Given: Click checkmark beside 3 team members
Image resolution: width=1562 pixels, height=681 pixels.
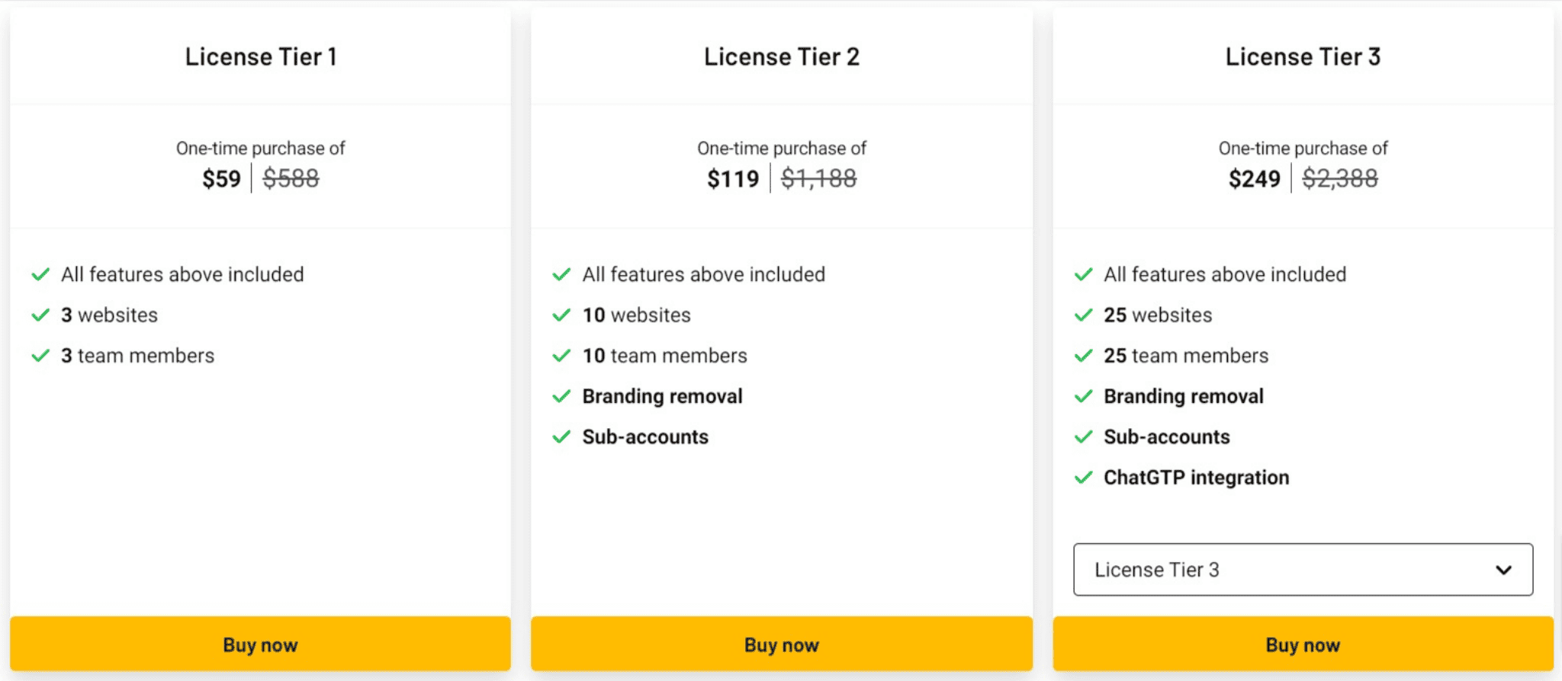Looking at the screenshot, I should [x=40, y=356].
